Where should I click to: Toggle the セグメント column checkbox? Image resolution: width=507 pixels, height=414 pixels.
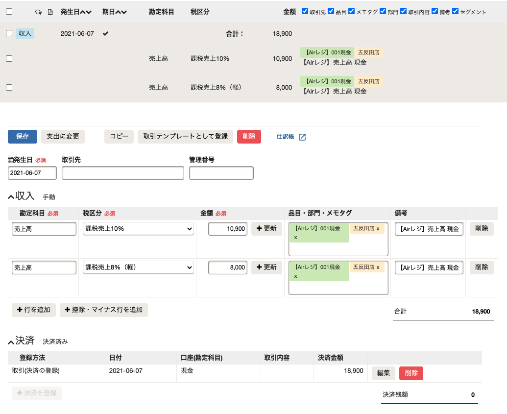455,11
